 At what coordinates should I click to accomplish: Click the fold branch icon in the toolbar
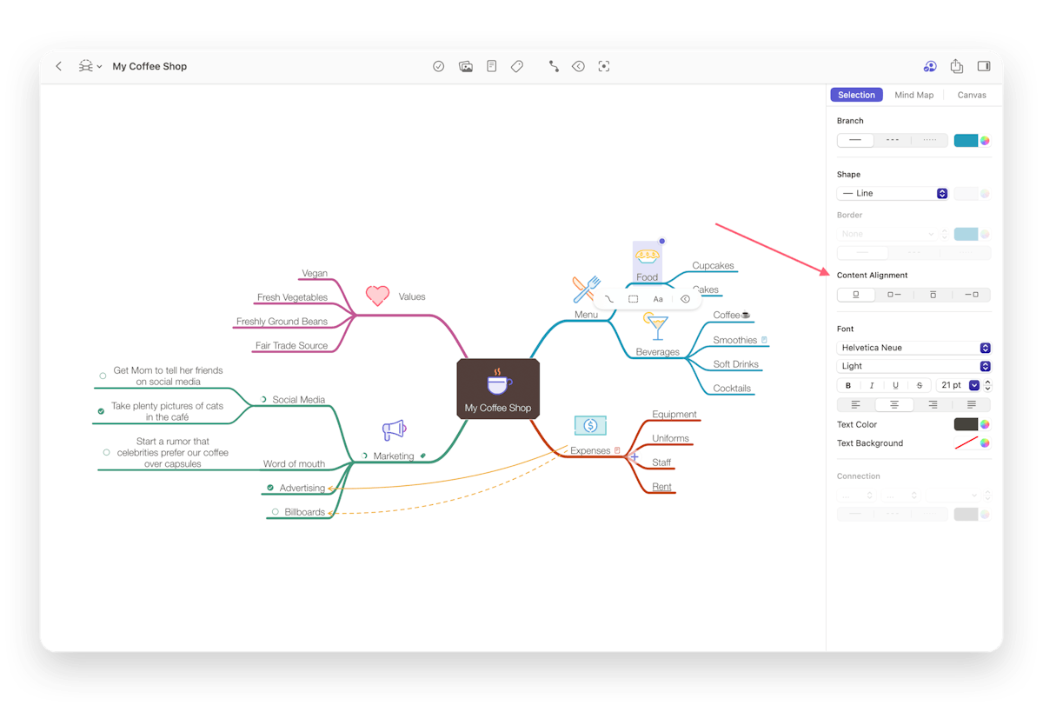pos(579,66)
